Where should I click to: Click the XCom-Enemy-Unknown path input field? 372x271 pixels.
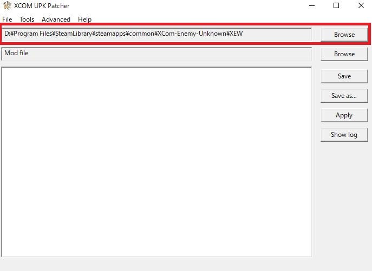156,35
